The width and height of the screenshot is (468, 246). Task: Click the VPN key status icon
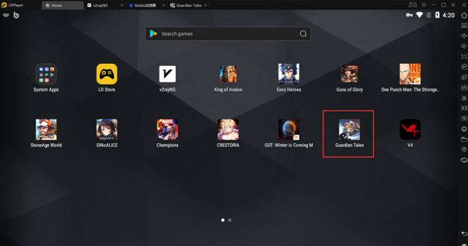(409, 15)
